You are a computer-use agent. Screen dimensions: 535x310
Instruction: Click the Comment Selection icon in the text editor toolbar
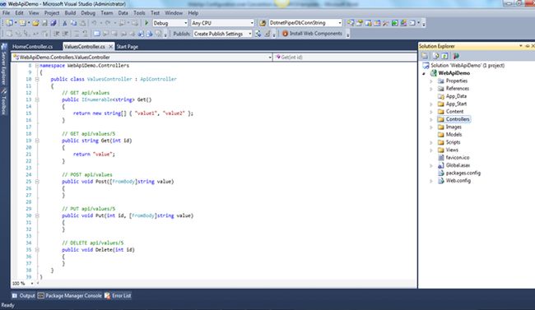pyautogui.click(x=77, y=34)
